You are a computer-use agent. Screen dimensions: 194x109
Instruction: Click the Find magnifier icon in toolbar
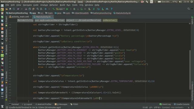click(38, 9)
